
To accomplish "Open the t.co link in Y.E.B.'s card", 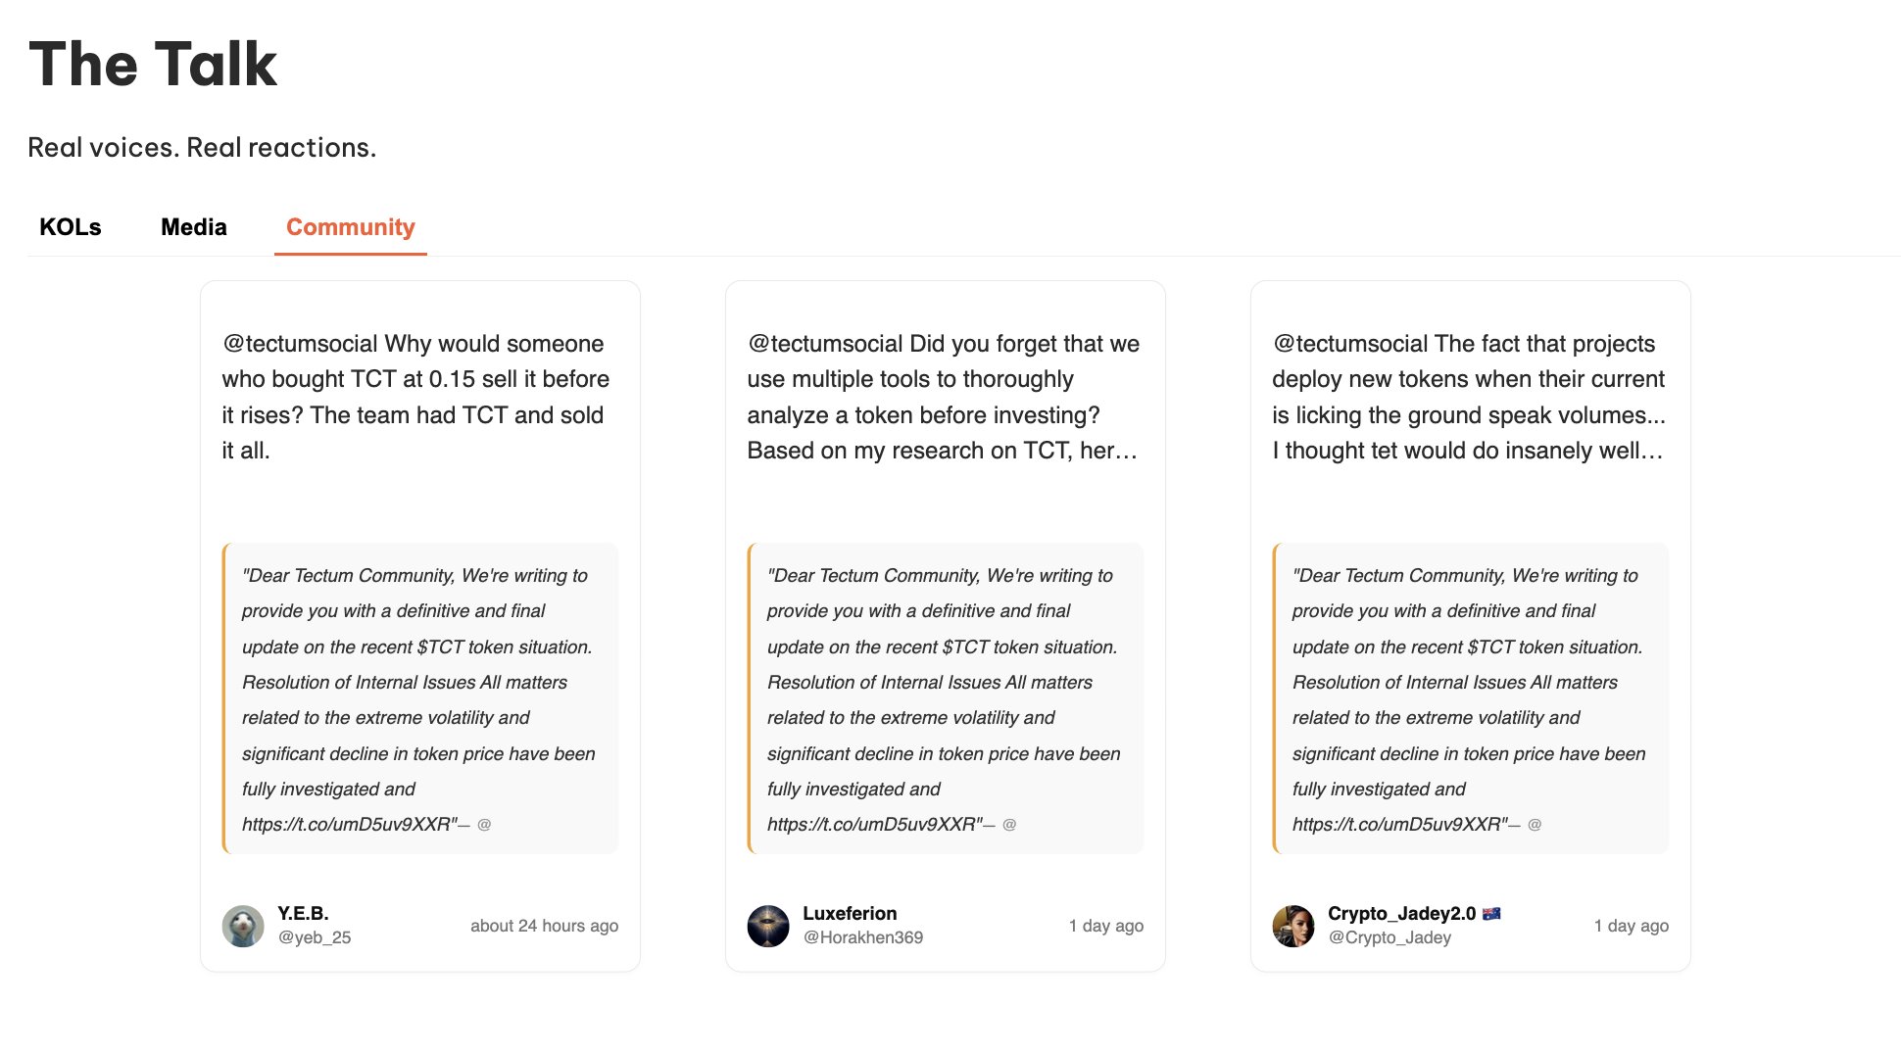I will [x=348, y=825].
